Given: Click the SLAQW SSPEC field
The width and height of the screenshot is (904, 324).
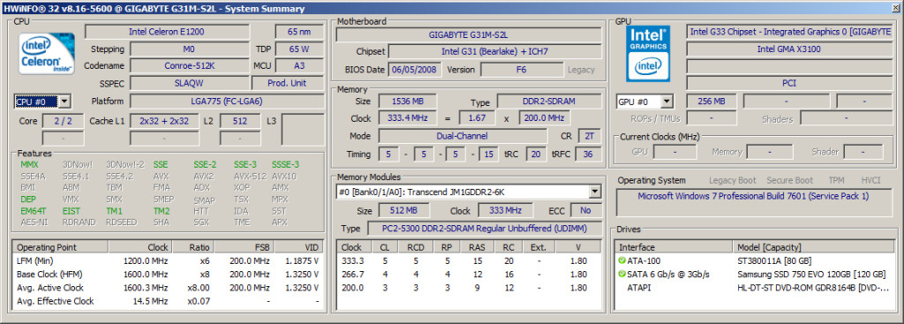Looking at the screenshot, I should click(189, 83).
